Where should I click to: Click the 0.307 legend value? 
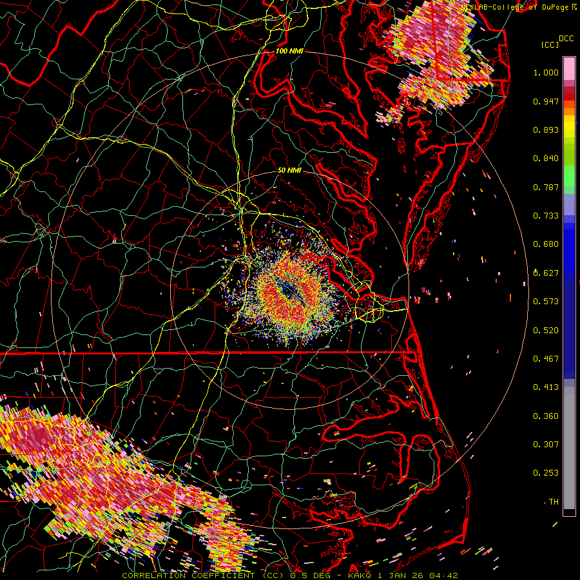click(546, 445)
